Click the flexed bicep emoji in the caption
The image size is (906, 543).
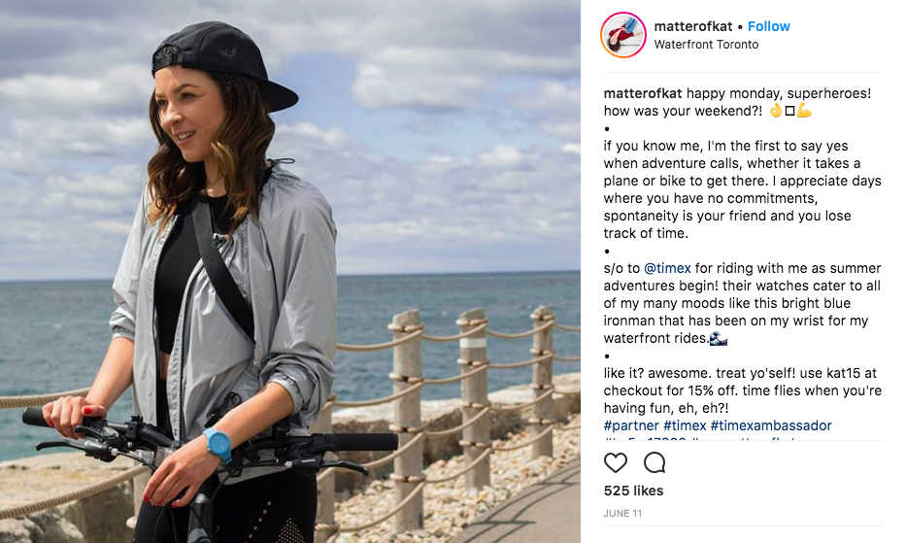coord(804,111)
